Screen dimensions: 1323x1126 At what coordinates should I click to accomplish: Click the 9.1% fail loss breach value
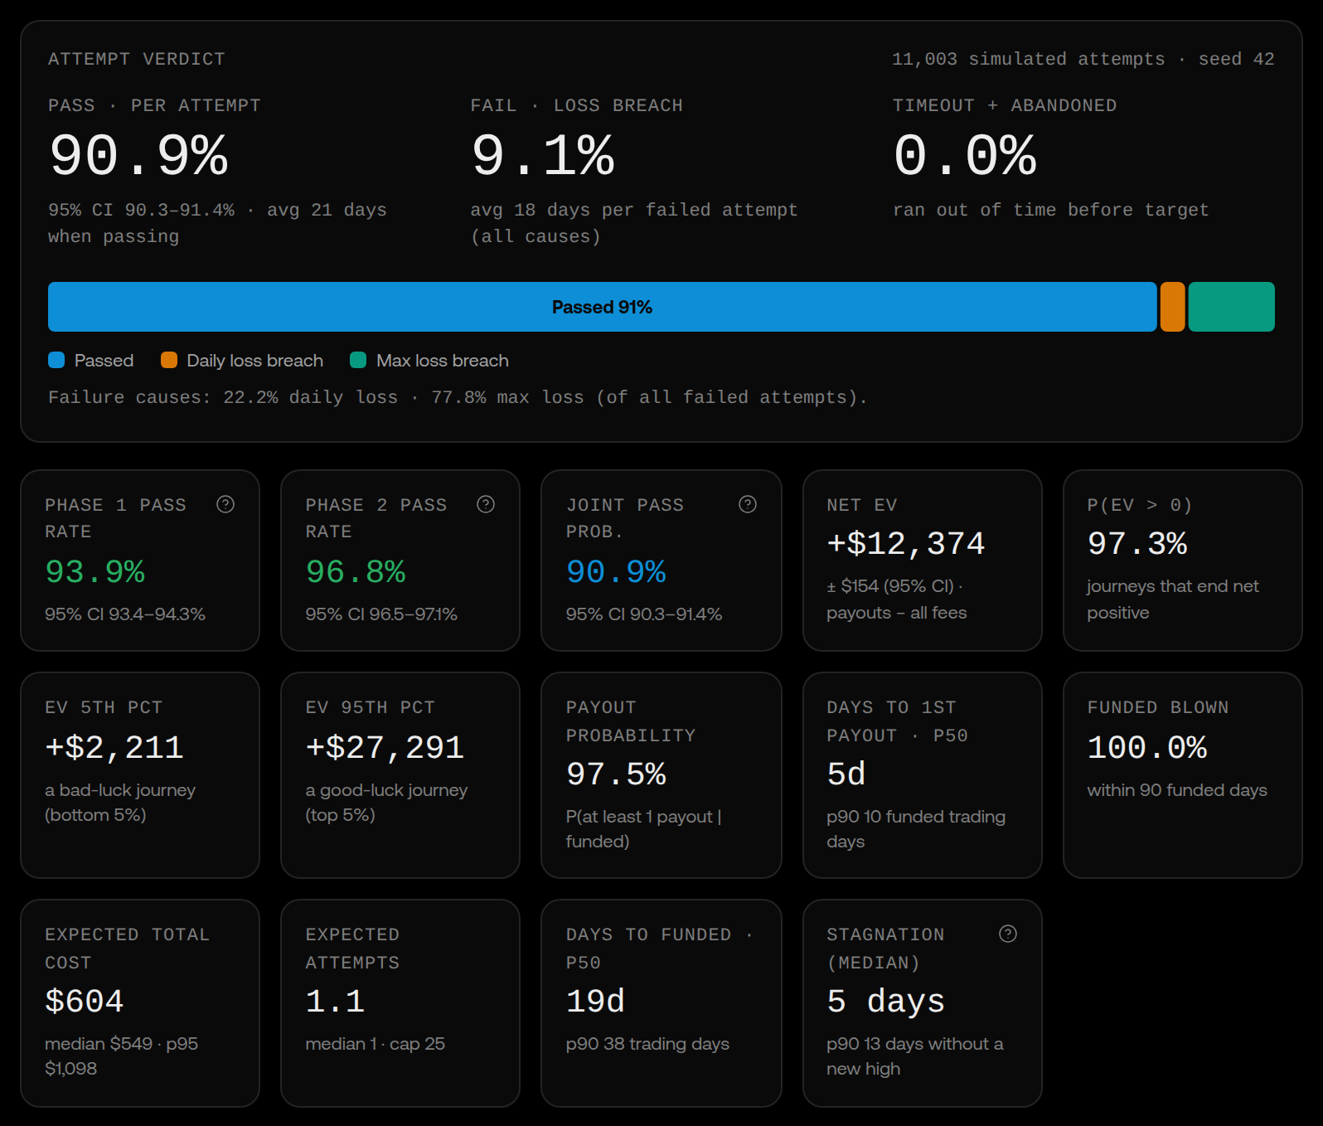(543, 156)
